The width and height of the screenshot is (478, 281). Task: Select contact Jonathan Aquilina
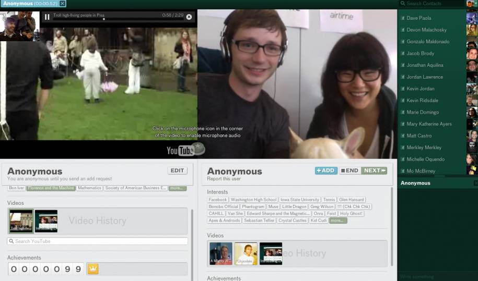[x=425, y=65]
